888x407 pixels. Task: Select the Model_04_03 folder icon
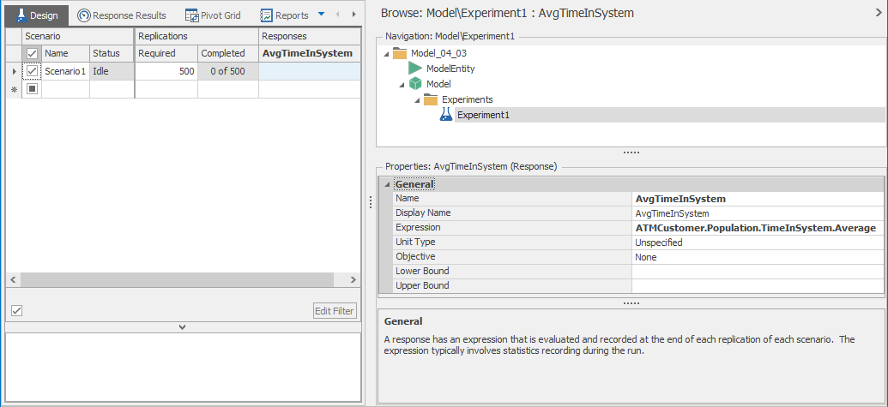(x=400, y=54)
